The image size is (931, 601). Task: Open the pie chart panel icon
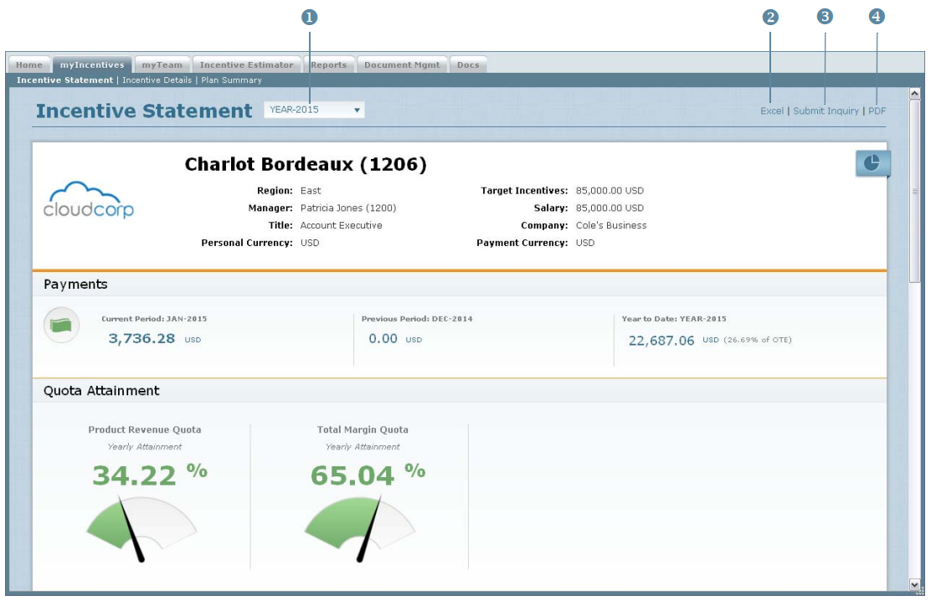(872, 162)
